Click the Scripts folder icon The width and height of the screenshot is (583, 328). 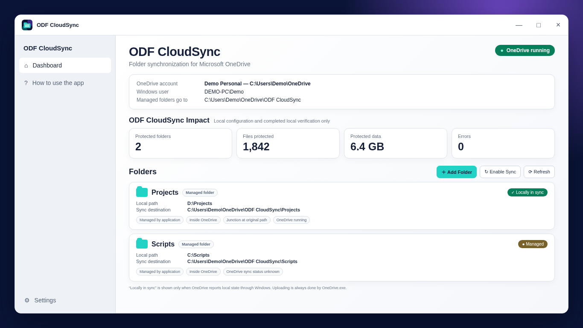(x=142, y=244)
